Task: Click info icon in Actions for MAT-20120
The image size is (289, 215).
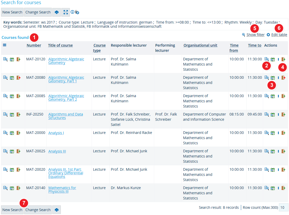Action: click(278, 59)
